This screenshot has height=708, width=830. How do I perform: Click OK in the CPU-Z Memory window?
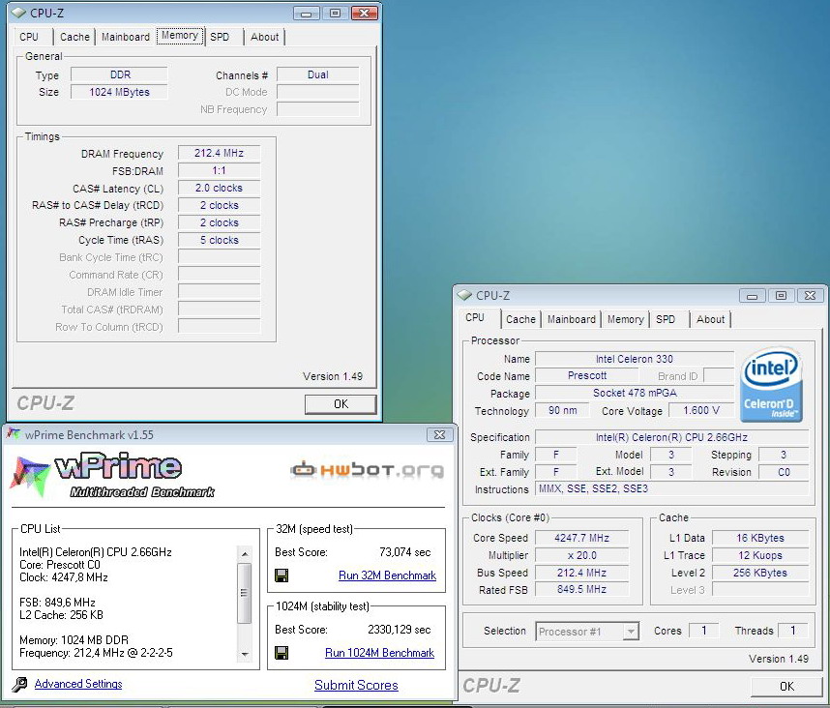click(x=341, y=404)
